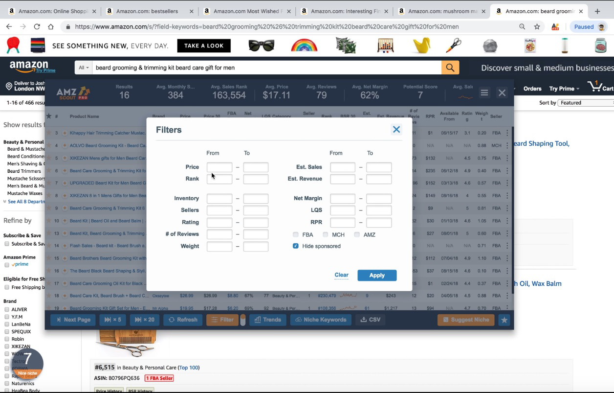Star the AOLVO Beard Grooming Kit row
Image resolution: width=614 pixels, height=393 pixels.
pyautogui.click(x=48, y=145)
